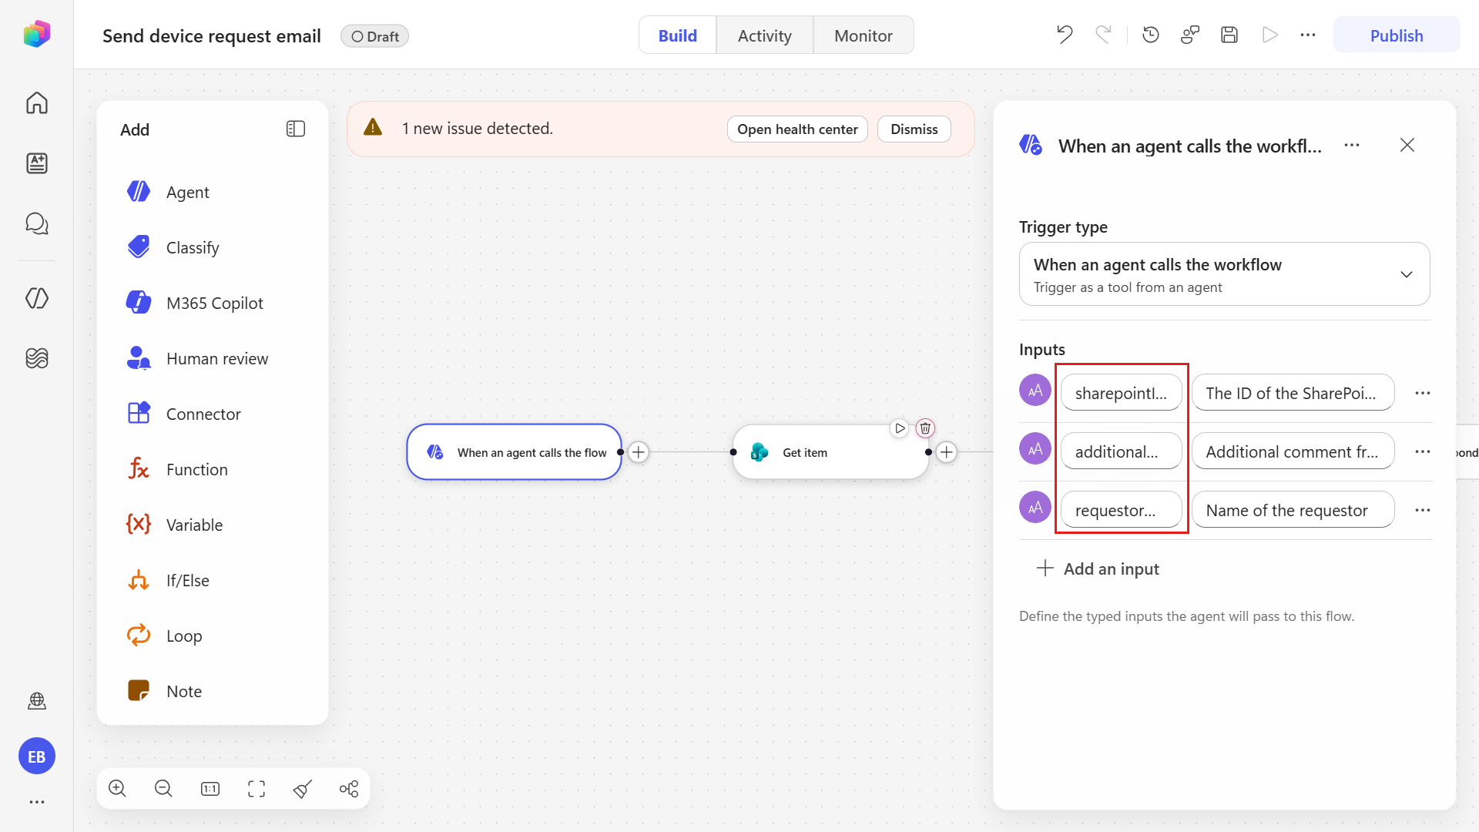Edit the requestor... input name field

(1122, 510)
